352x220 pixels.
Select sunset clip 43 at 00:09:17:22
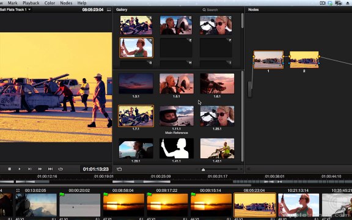tap(167, 205)
